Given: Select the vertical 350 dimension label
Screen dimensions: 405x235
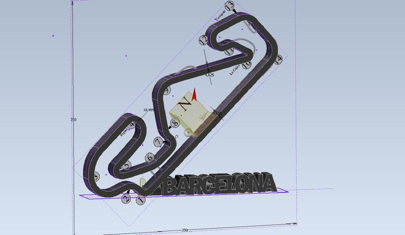Looking at the screenshot, I should pyautogui.click(x=73, y=120).
